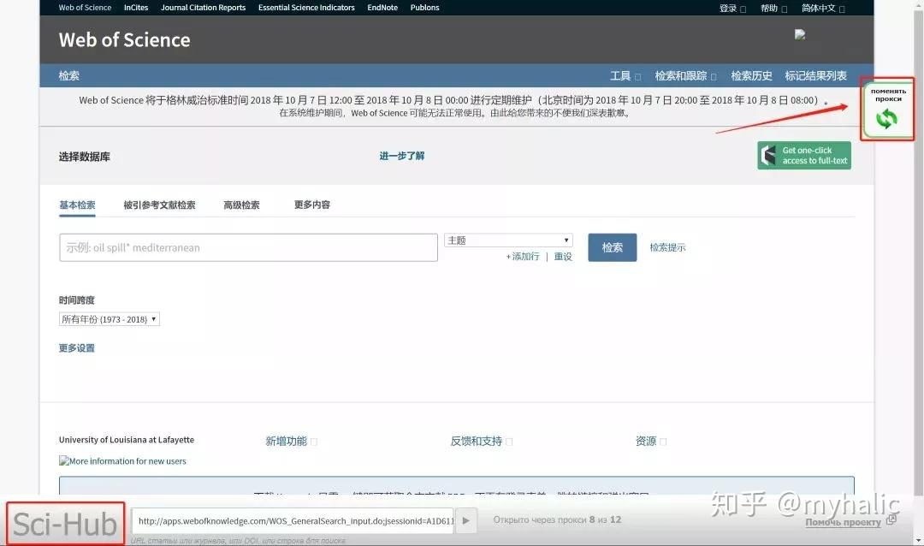Open the 主题 search field dropdown

[507, 240]
